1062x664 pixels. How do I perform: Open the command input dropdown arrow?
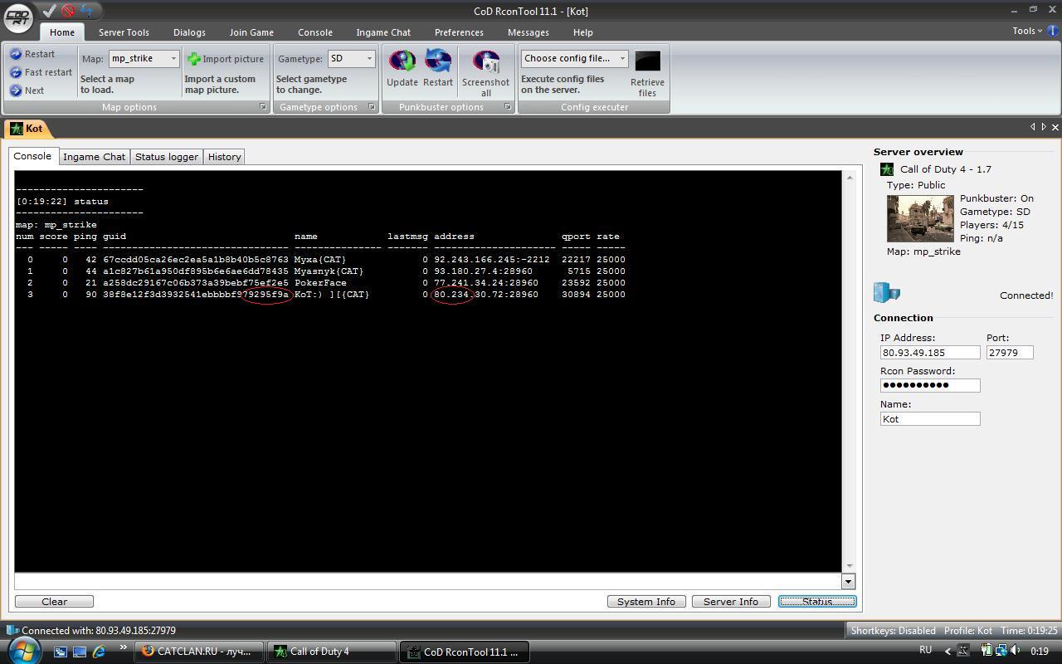(848, 581)
